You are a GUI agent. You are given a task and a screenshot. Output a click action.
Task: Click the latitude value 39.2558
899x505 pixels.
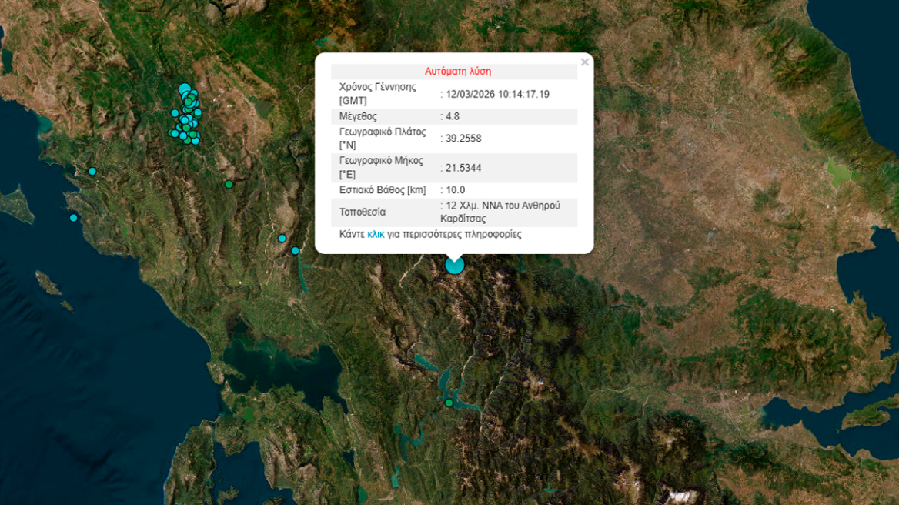click(463, 139)
